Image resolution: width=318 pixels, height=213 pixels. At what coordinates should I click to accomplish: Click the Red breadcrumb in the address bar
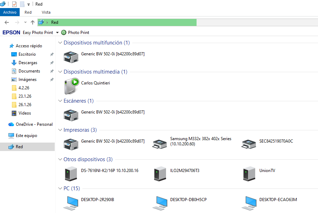[x=54, y=22]
